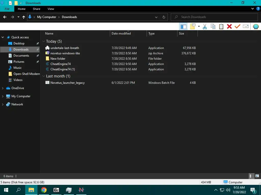Screen dimensions: 261x195
Task: Open the Windows Start menu
Action: [6, 190]
